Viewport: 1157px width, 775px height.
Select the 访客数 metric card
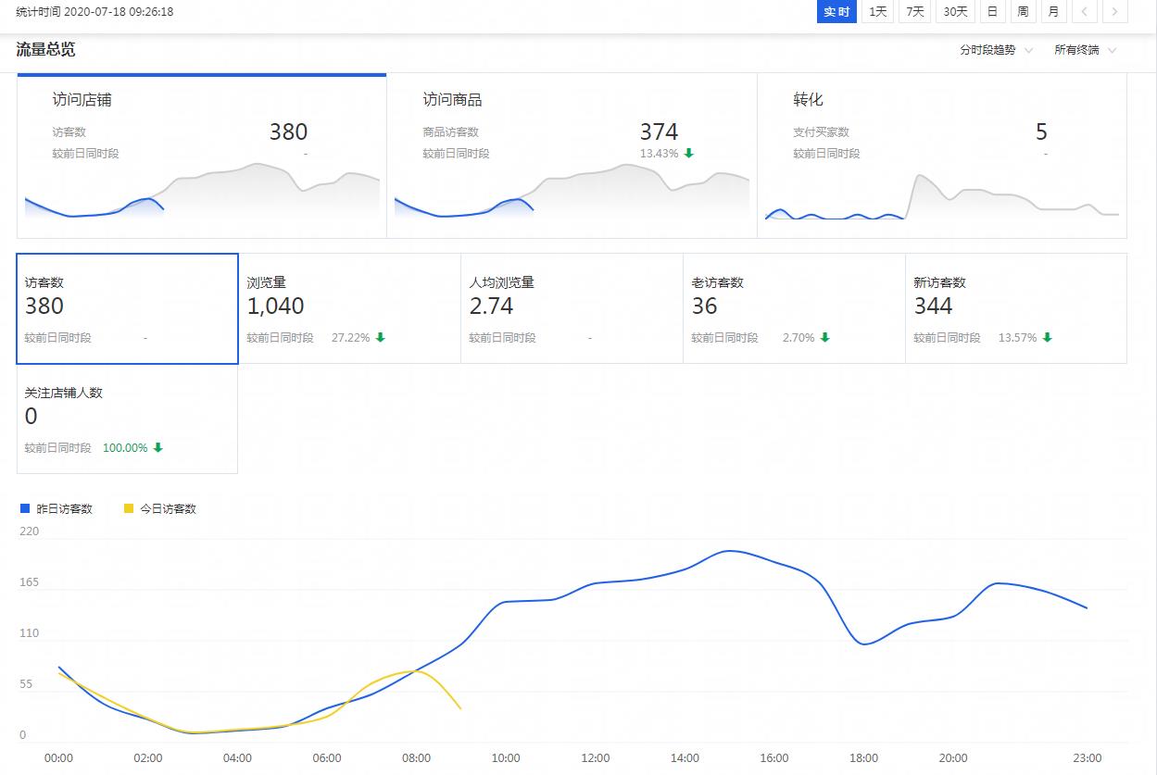[x=127, y=308]
